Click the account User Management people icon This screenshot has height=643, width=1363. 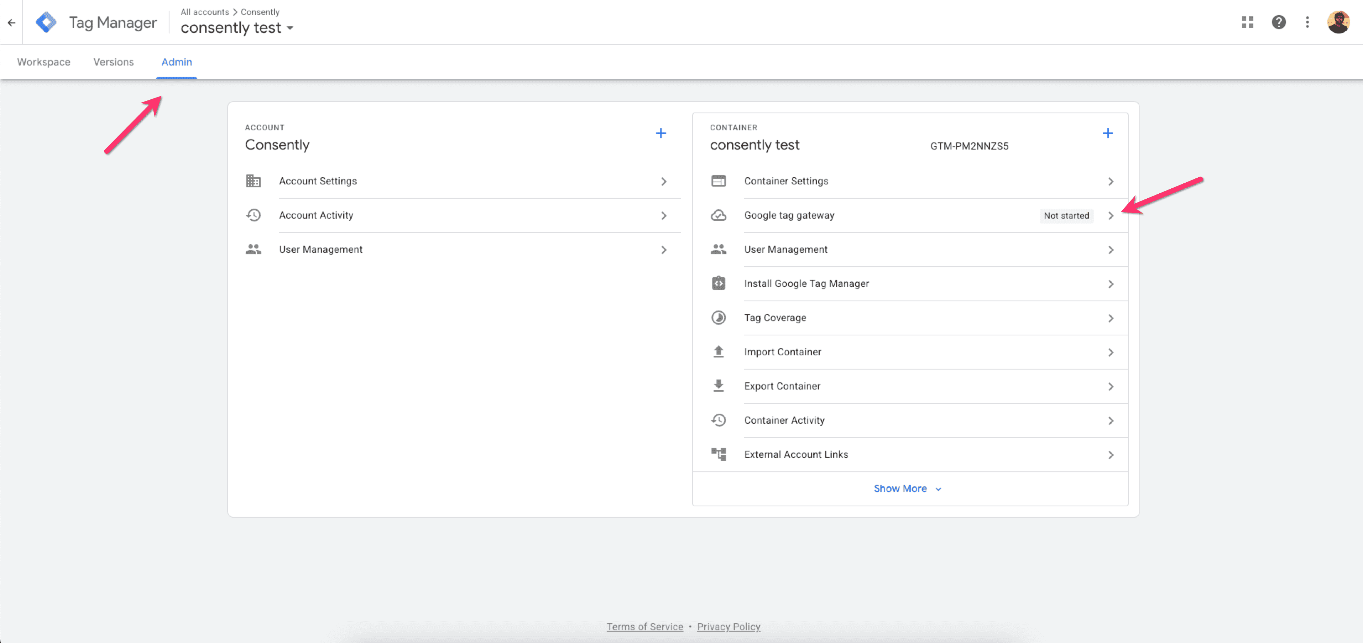pos(254,249)
